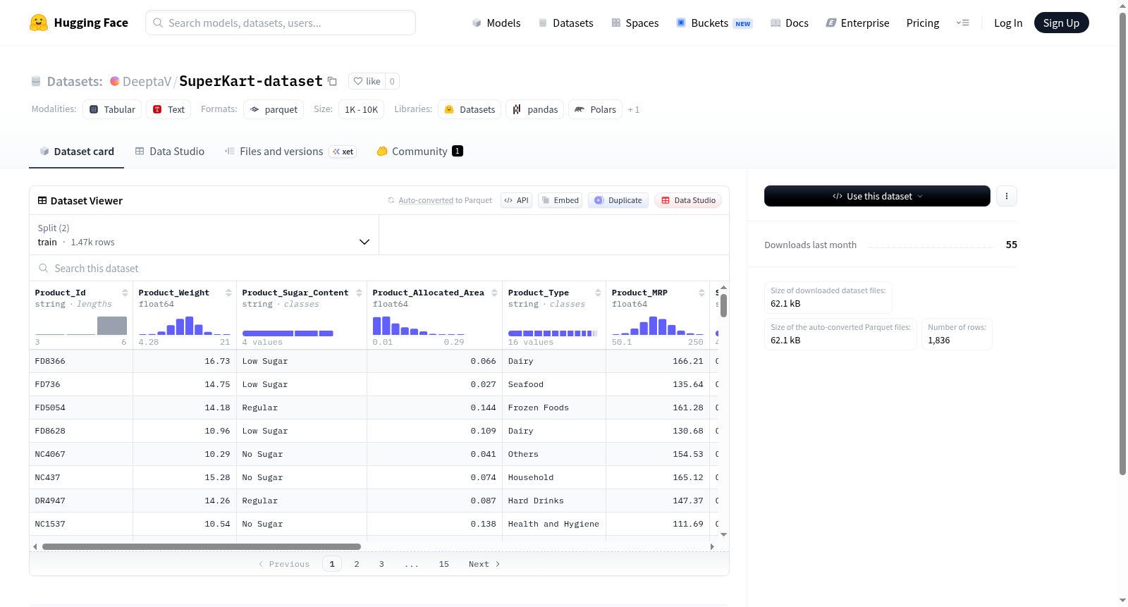Show the +1 additional libraries
Image resolution: width=1128 pixels, height=607 pixels.
[634, 109]
